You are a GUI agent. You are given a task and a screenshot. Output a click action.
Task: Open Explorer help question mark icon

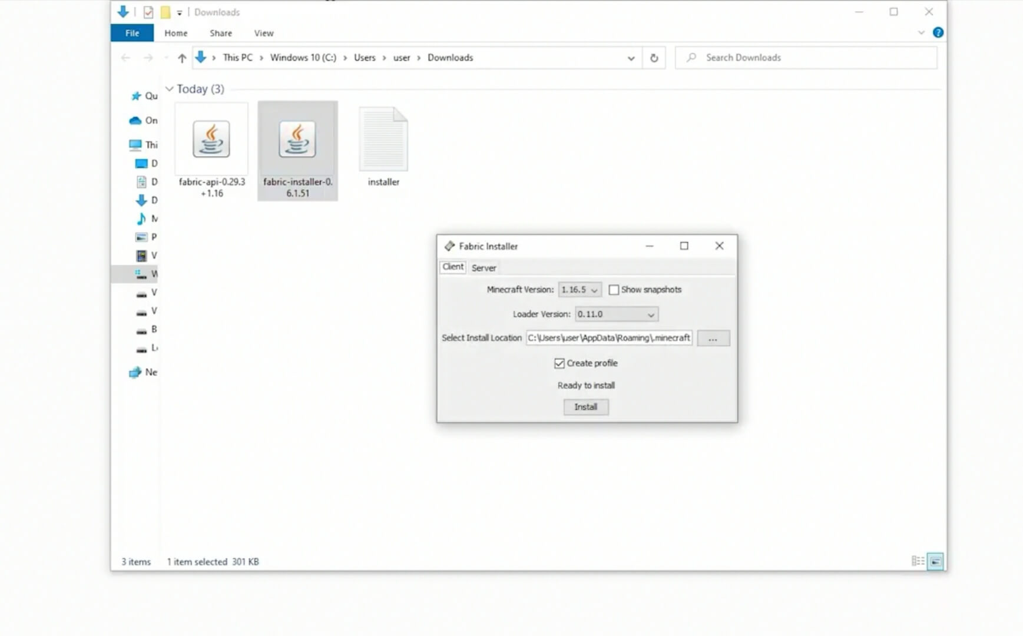pyautogui.click(x=938, y=32)
